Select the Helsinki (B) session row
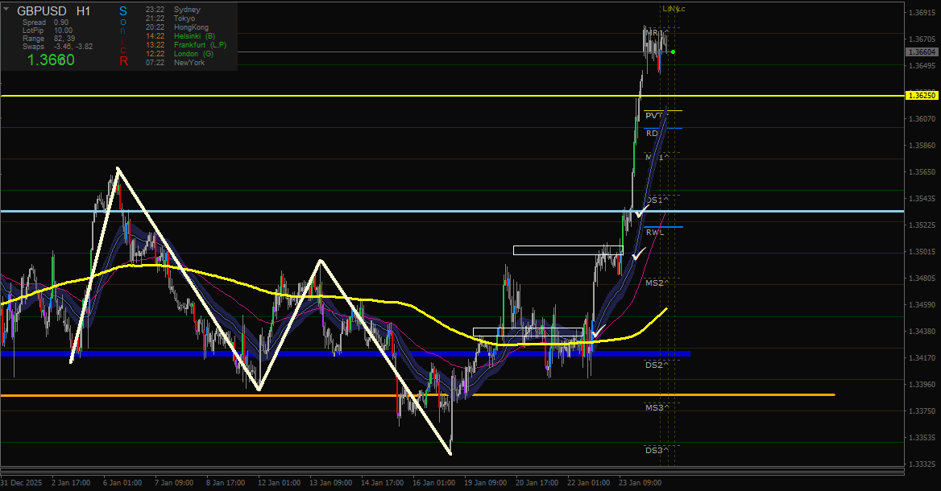 coord(180,36)
